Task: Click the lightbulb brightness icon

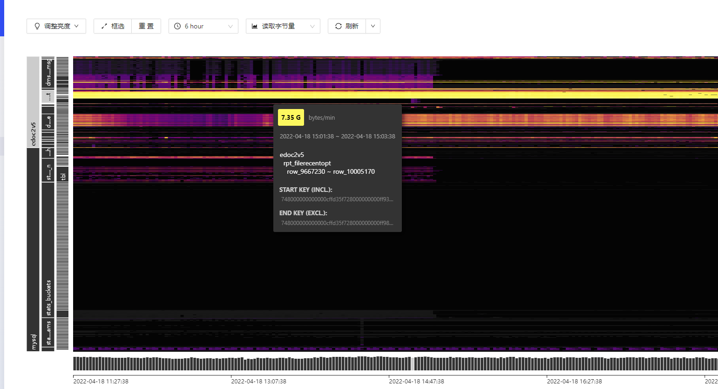Action: (x=37, y=27)
